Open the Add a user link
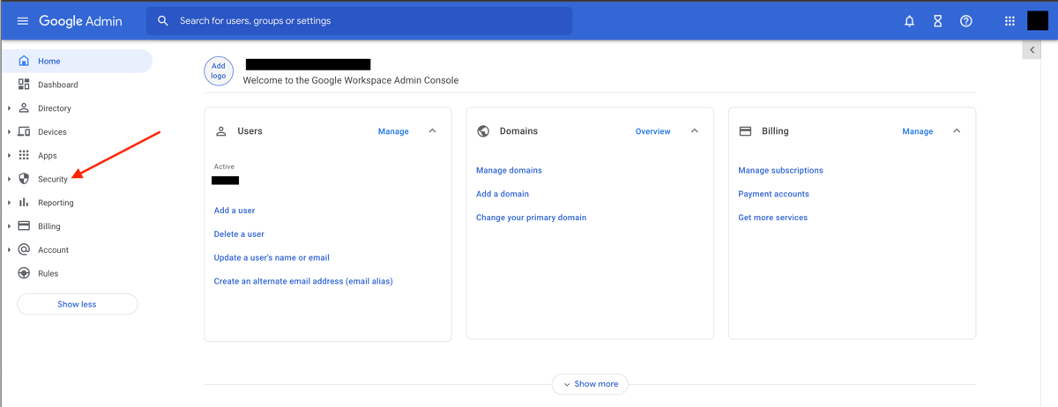The height and width of the screenshot is (407, 1058). click(235, 211)
